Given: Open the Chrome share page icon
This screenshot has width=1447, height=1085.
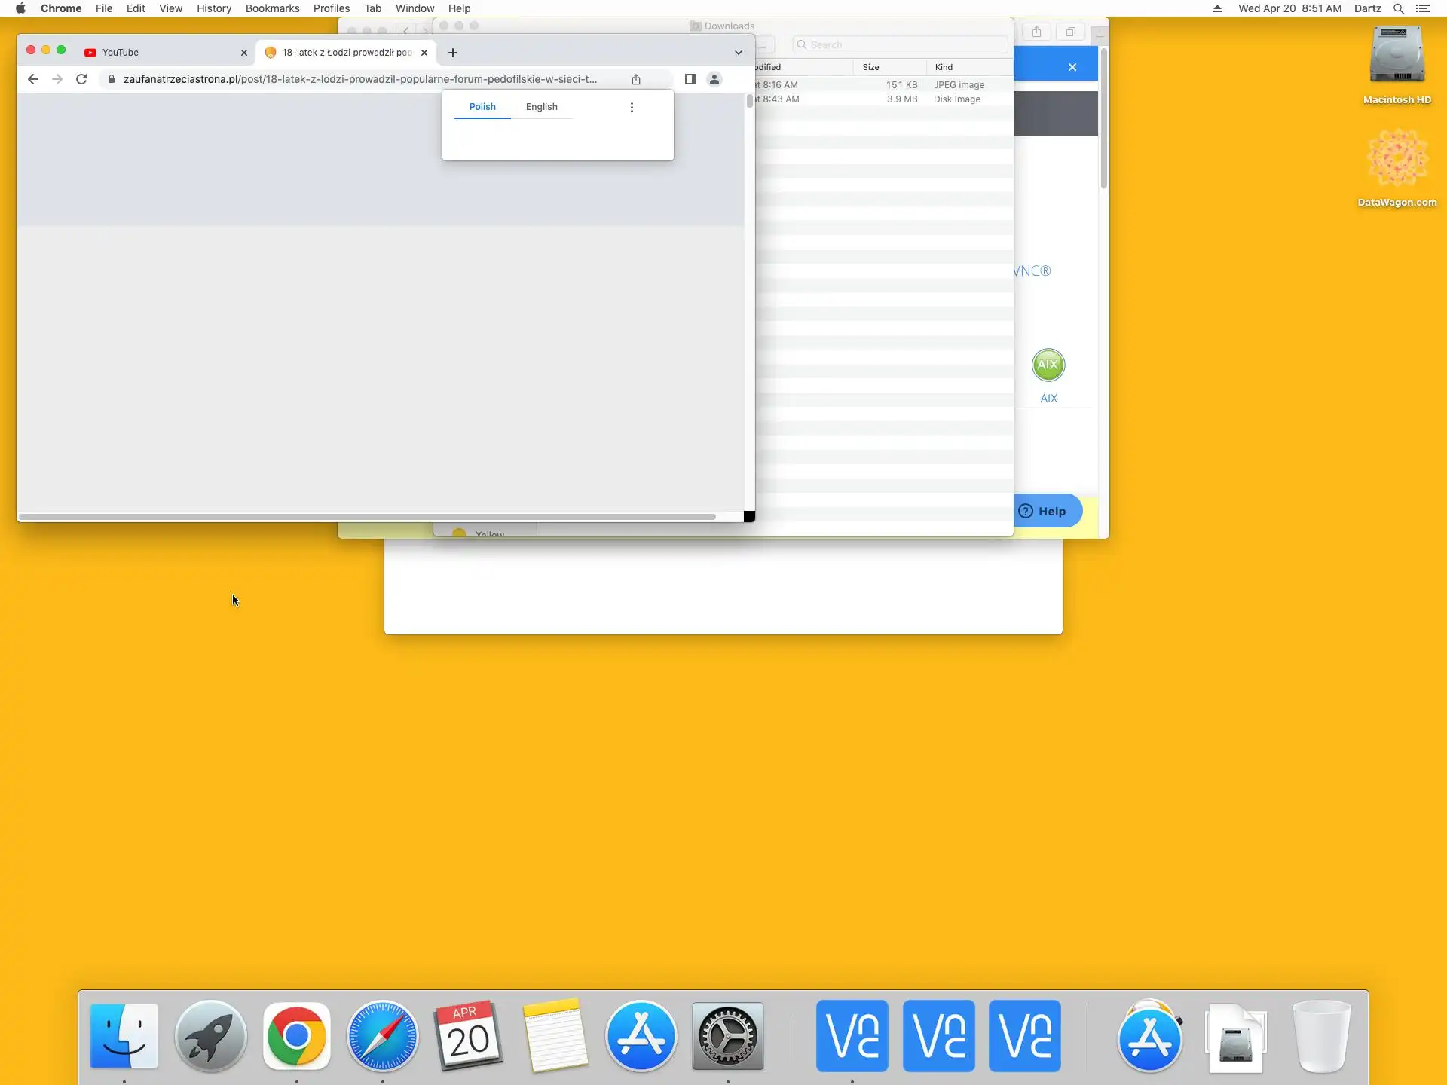Looking at the screenshot, I should pos(636,79).
